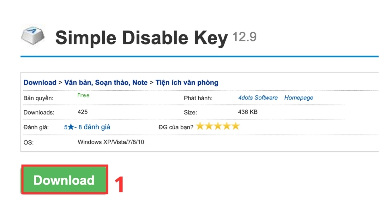Open the 'Văn bản, Soạn thảo, Note' category
Screen dimensions: 379x213
(x=105, y=82)
